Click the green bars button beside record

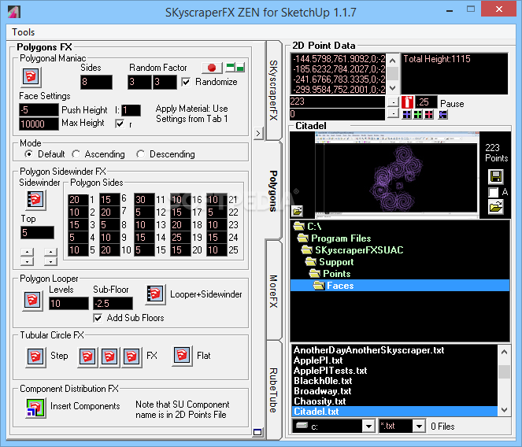[235, 68]
